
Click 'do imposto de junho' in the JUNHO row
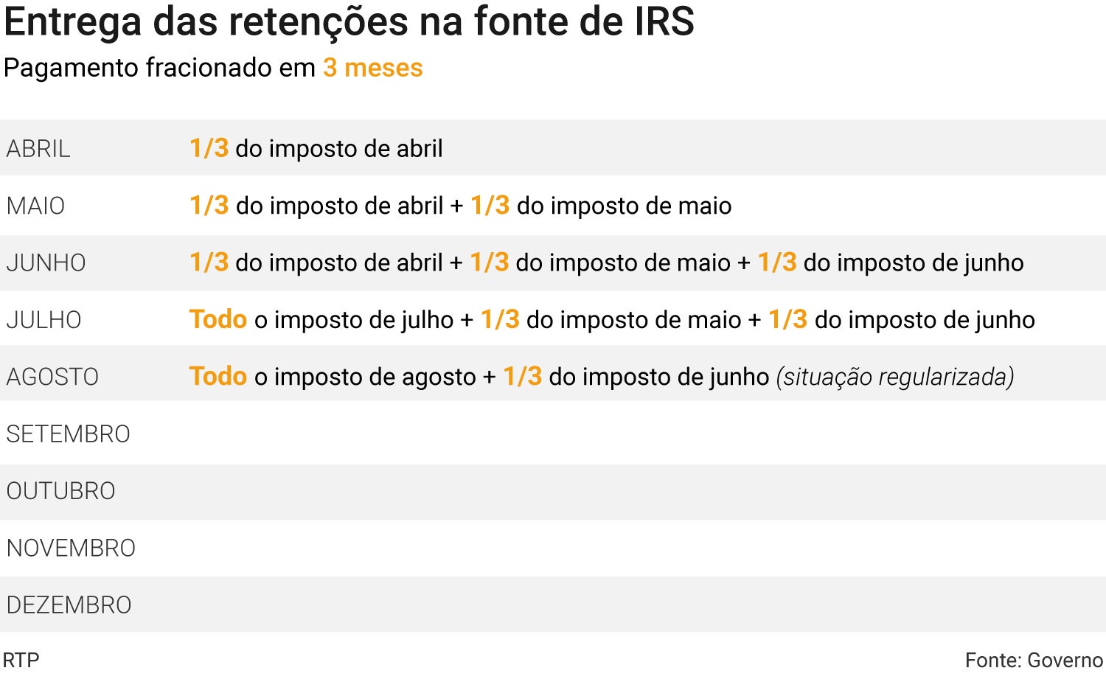click(x=913, y=262)
